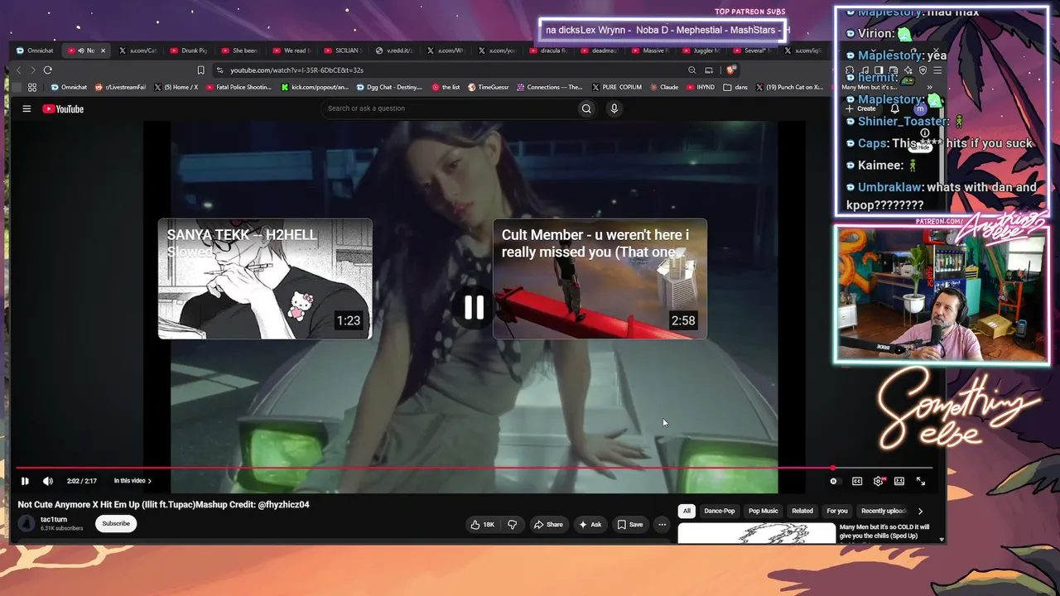Image resolution: width=1060 pixels, height=596 pixels.
Task: Select the 'For you' filter chip
Action: [837, 512]
